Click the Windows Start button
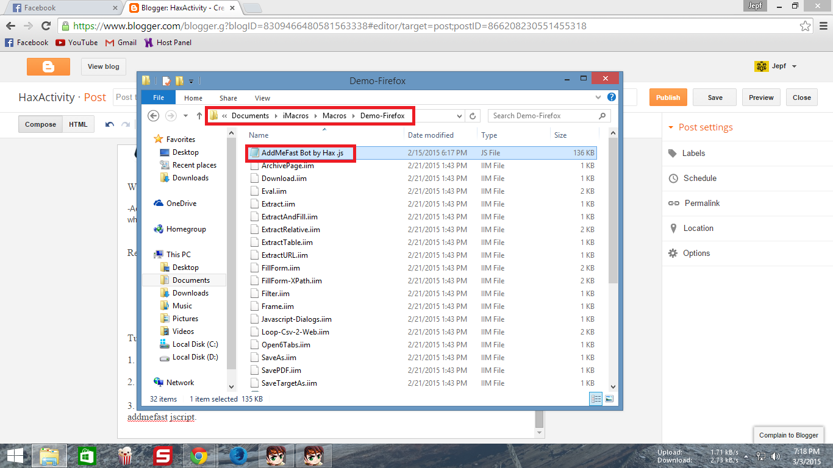Image resolution: width=833 pixels, height=468 pixels. tap(15, 456)
